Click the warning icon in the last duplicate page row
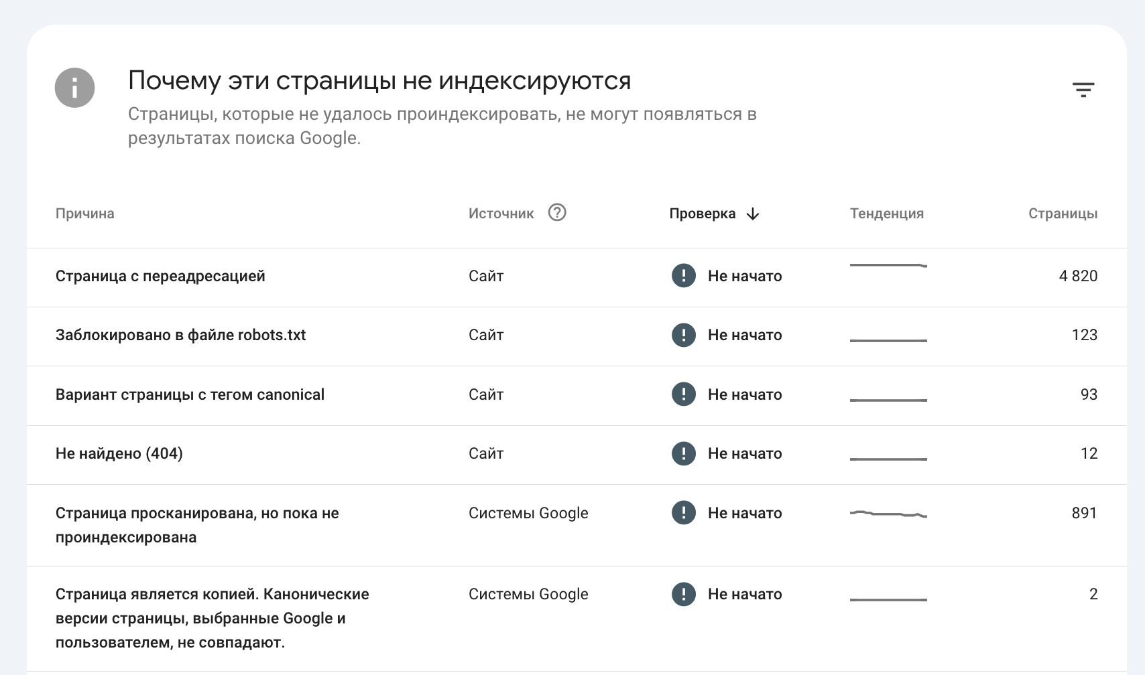Viewport: 1145px width, 675px height. click(683, 594)
